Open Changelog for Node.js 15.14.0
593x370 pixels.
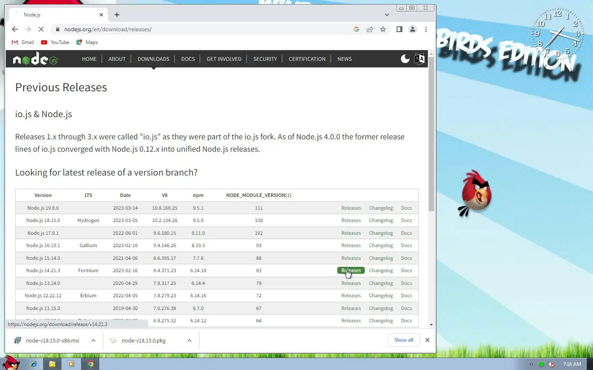tap(381, 258)
